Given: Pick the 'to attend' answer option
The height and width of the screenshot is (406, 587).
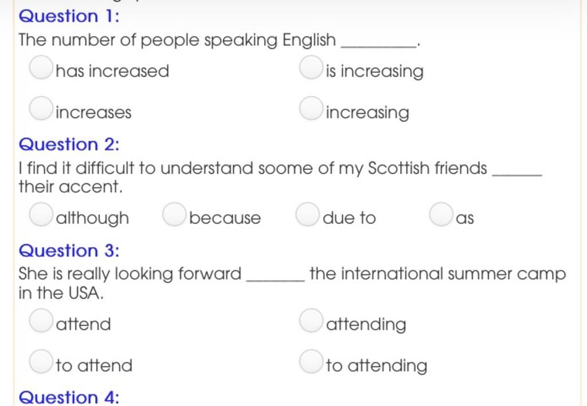Looking at the screenshot, I should click(41, 361).
